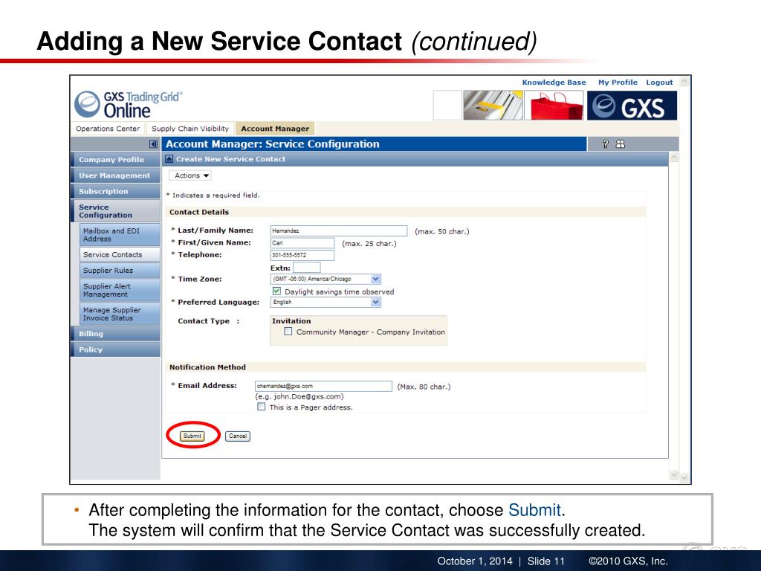Open the My Profile link
761x571 pixels.
pos(618,83)
